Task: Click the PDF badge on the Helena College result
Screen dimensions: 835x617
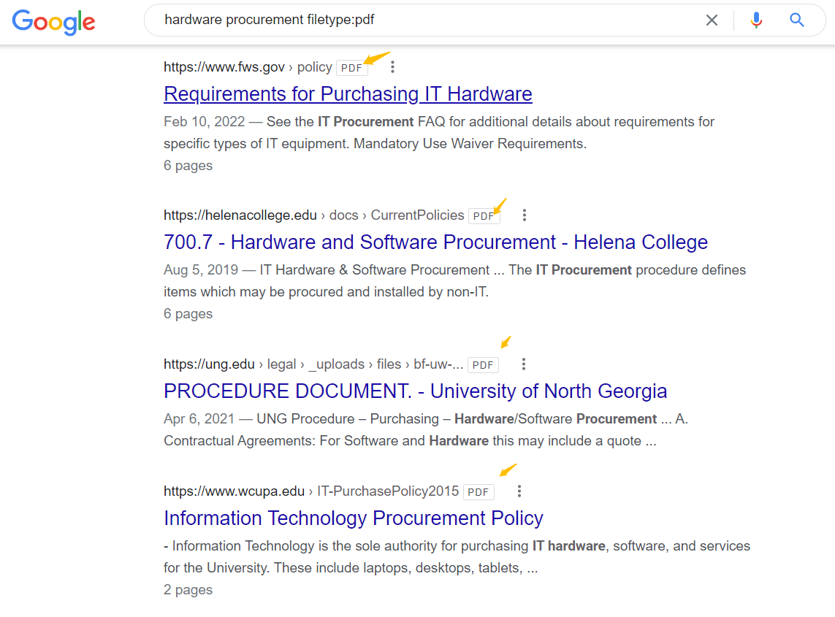Action: [484, 215]
